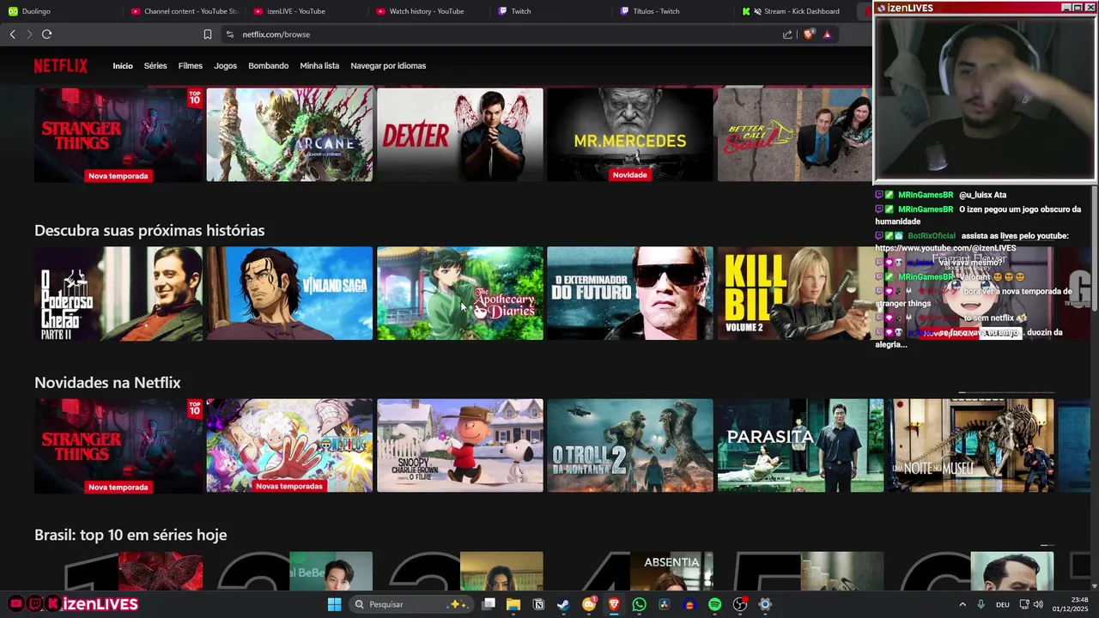Open The Apothecary Diaries thumbnail

pos(460,294)
